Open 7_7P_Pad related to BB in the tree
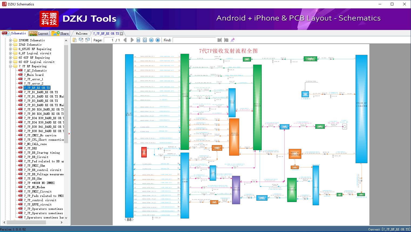 point(44,161)
